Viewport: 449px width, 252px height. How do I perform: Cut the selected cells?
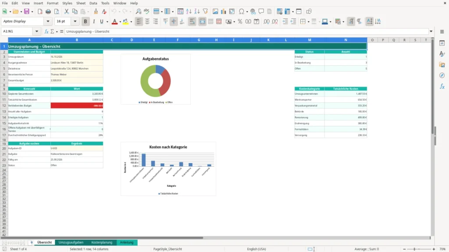pyautogui.click(x=67, y=11)
